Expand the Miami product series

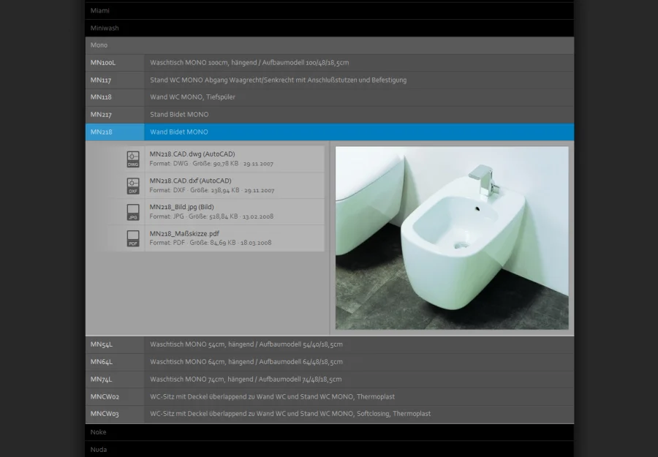329,11
